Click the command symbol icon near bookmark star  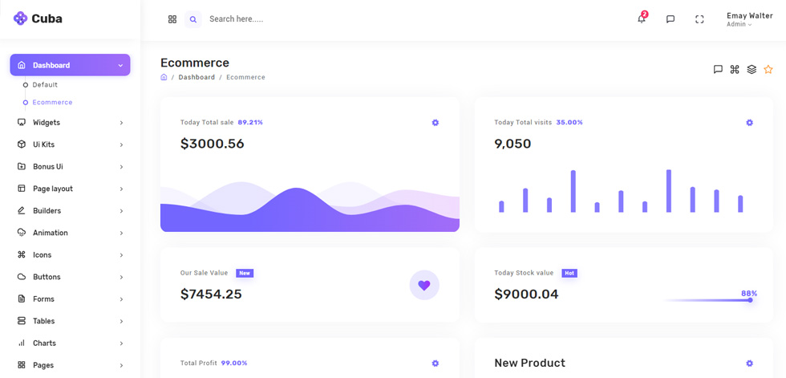click(735, 69)
